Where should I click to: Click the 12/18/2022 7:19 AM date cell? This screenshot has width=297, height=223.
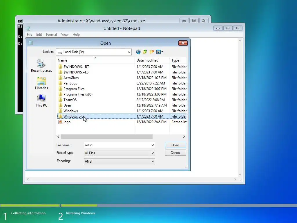pyautogui.click(x=152, y=105)
